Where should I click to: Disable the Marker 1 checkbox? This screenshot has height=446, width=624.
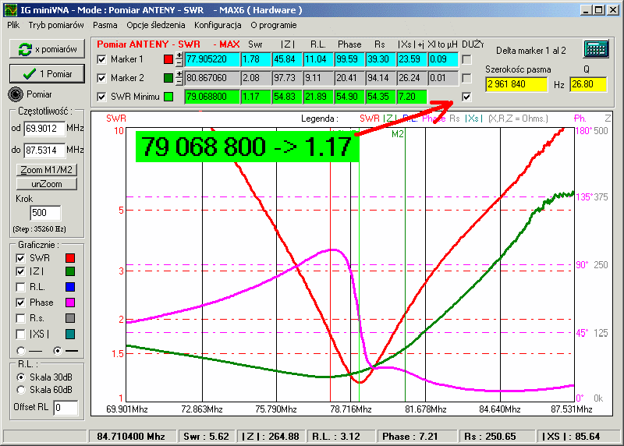click(x=101, y=59)
